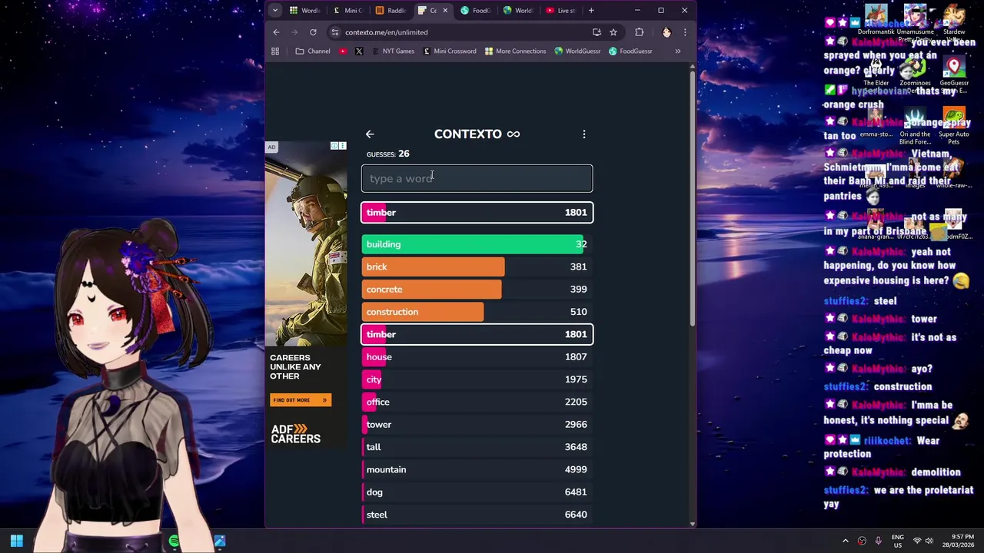Click the contexto.me address bar URL
Screen dimensions: 984x553
pyautogui.click(x=386, y=32)
